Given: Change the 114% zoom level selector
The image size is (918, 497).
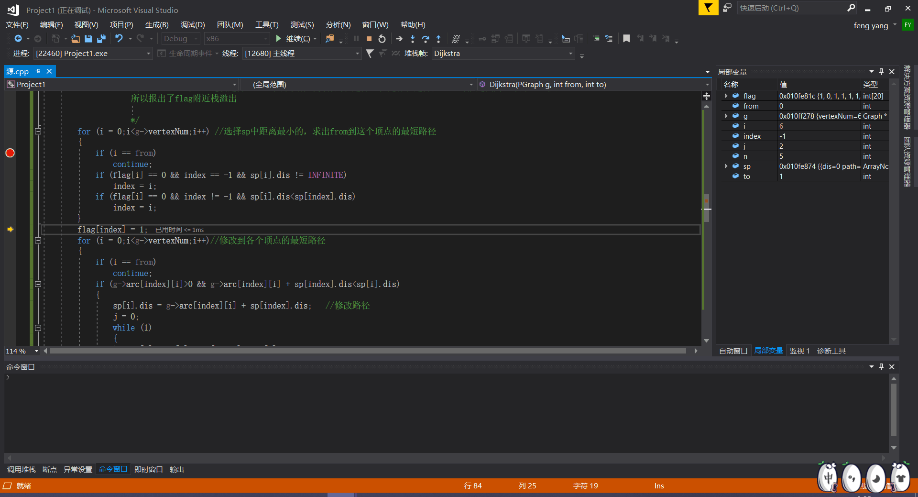Looking at the screenshot, I should [x=21, y=351].
